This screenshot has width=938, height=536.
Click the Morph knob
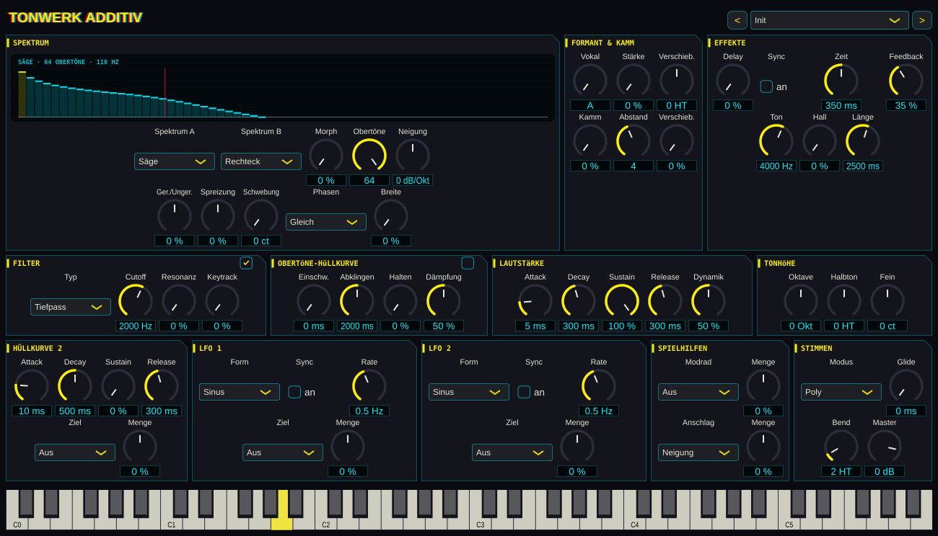pos(326,156)
